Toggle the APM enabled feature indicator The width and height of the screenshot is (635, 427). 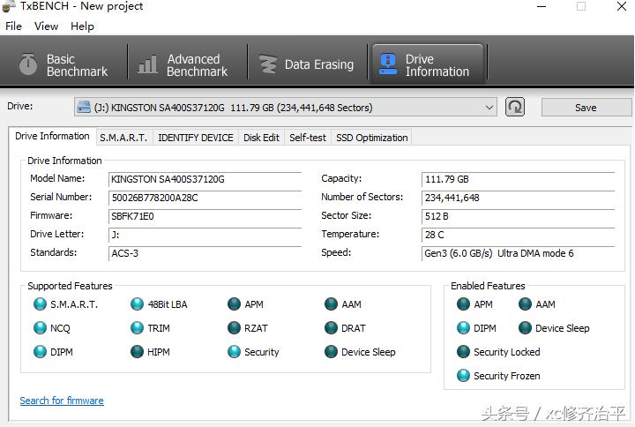coord(464,304)
